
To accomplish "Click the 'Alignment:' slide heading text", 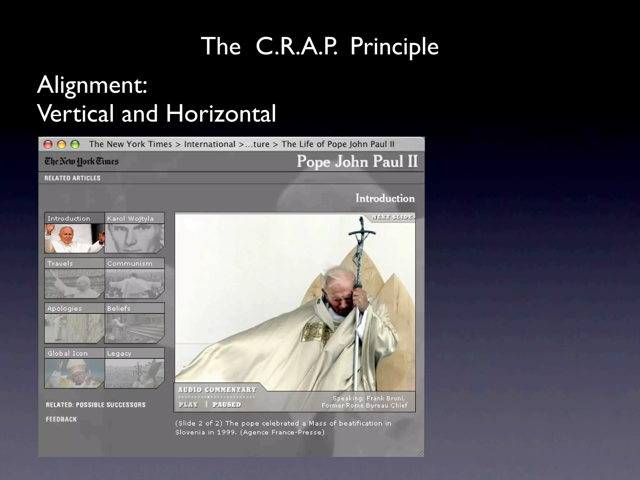I will pos(92,85).
